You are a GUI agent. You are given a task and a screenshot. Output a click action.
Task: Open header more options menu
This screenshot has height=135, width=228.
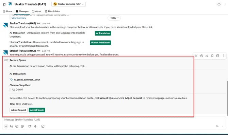[225, 4]
